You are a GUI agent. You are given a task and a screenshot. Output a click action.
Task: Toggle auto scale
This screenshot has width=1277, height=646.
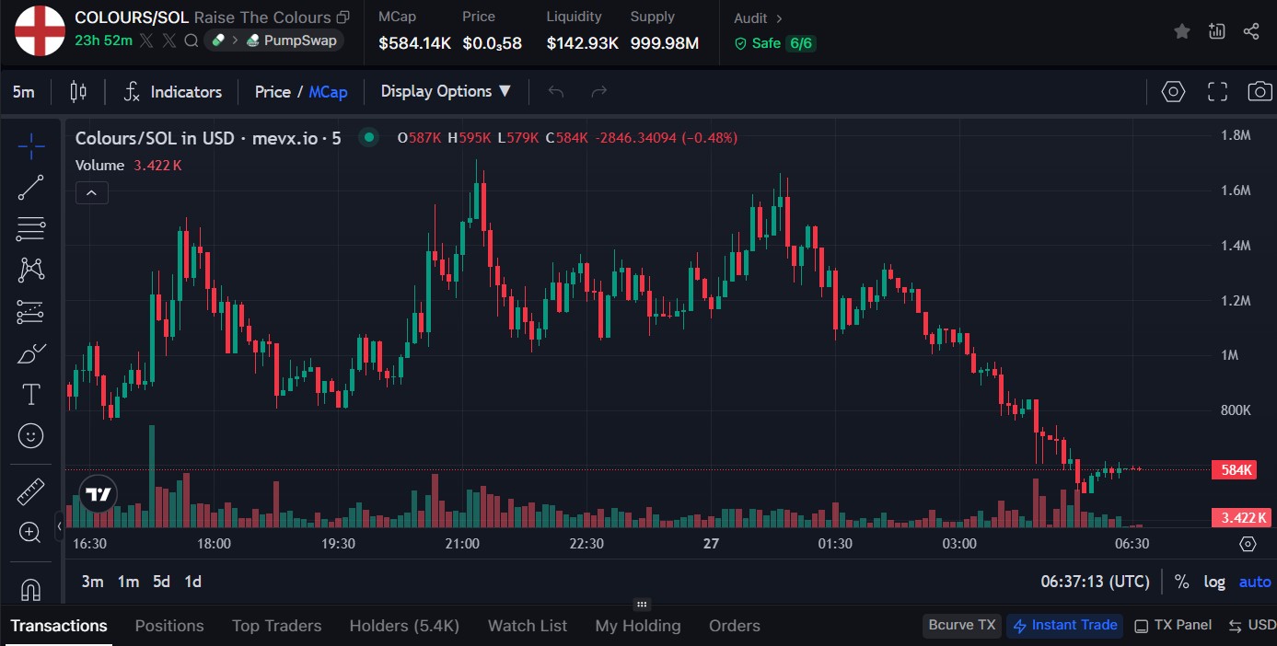(1255, 582)
